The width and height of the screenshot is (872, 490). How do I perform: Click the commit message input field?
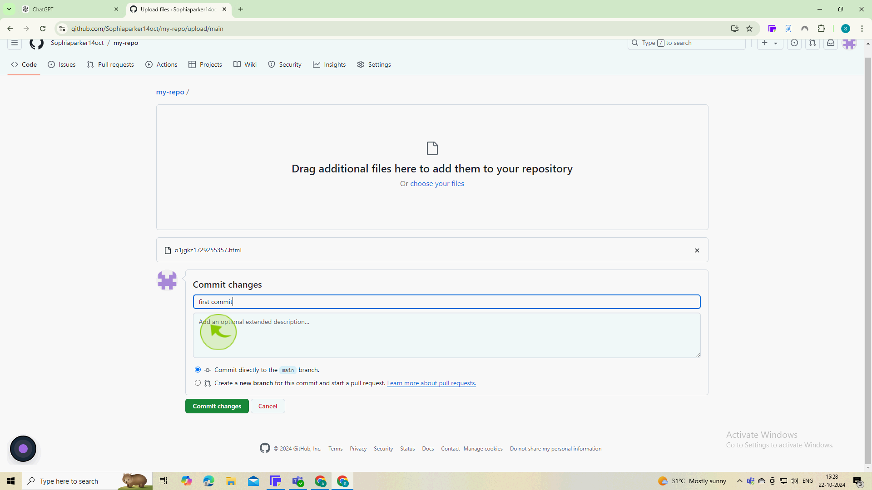(446, 302)
